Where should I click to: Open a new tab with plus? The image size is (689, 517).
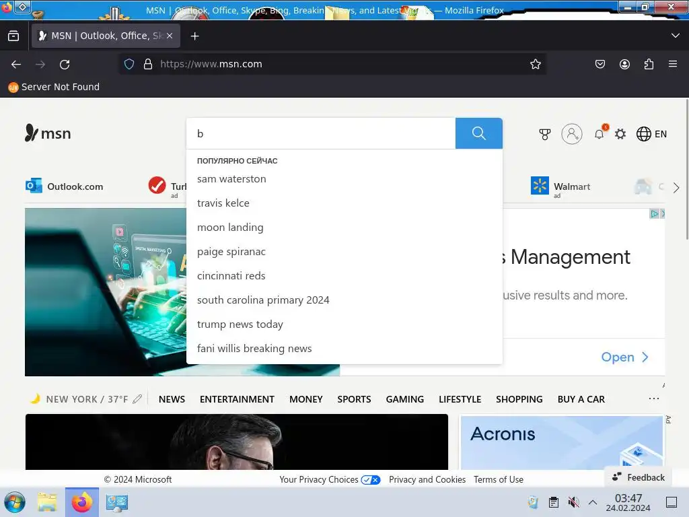(x=194, y=36)
